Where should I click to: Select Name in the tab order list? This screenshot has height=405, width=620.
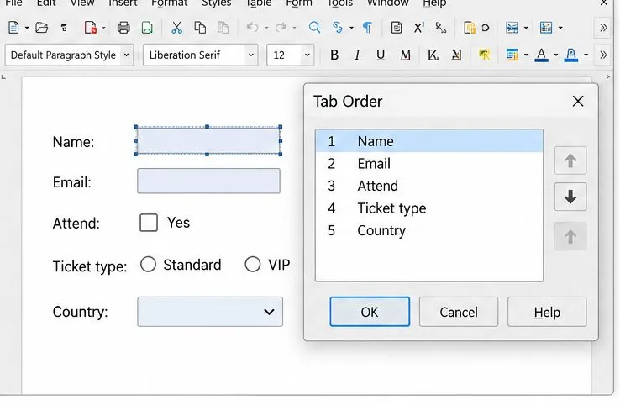pos(429,141)
